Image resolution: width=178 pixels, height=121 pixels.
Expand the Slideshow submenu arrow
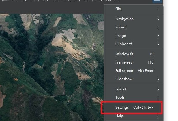(x=158, y=79)
